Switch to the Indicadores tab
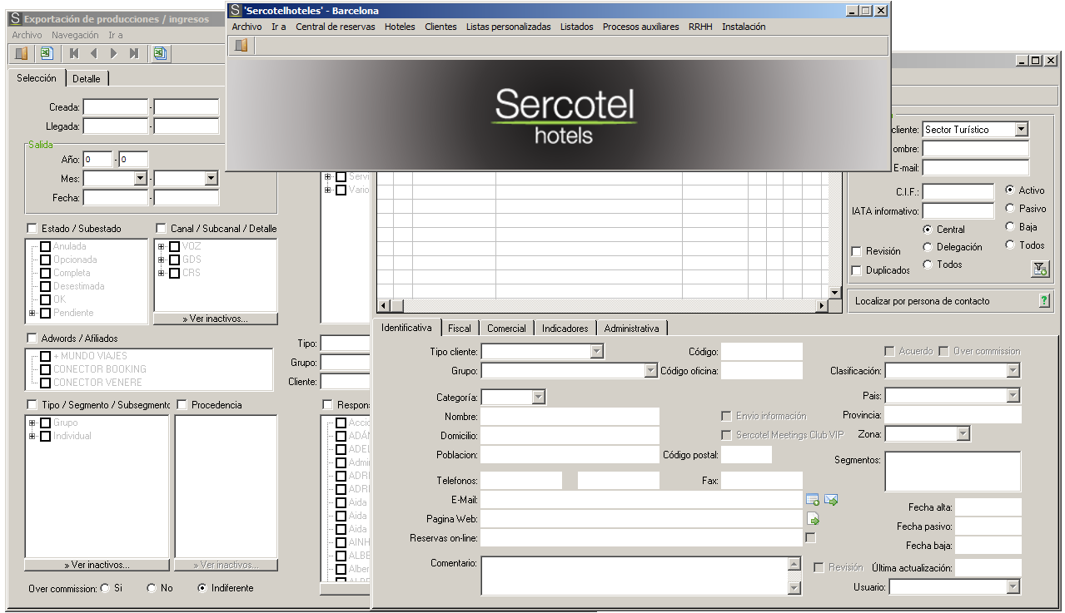1065x613 pixels. [x=565, y=329]
